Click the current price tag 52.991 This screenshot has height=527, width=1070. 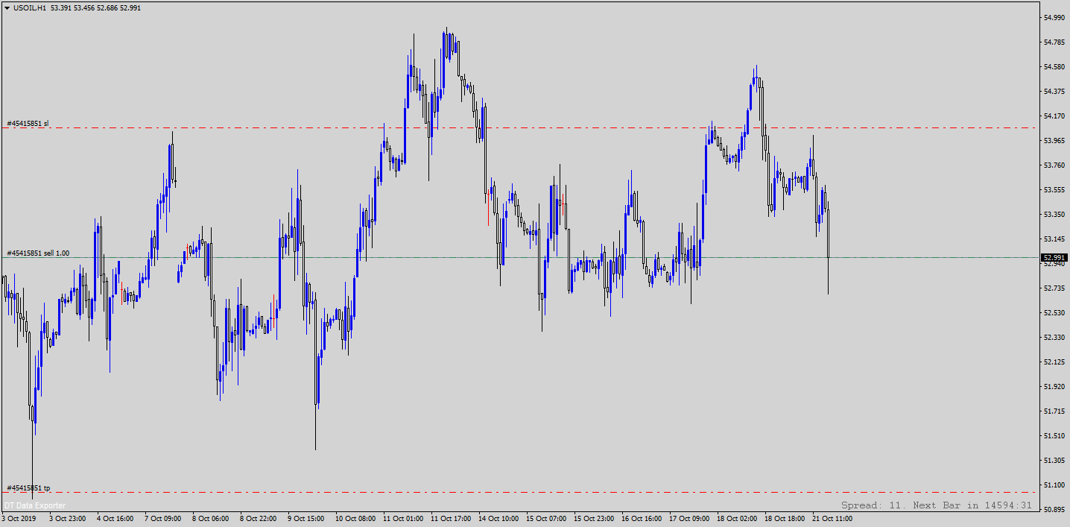coord(1054,258)
